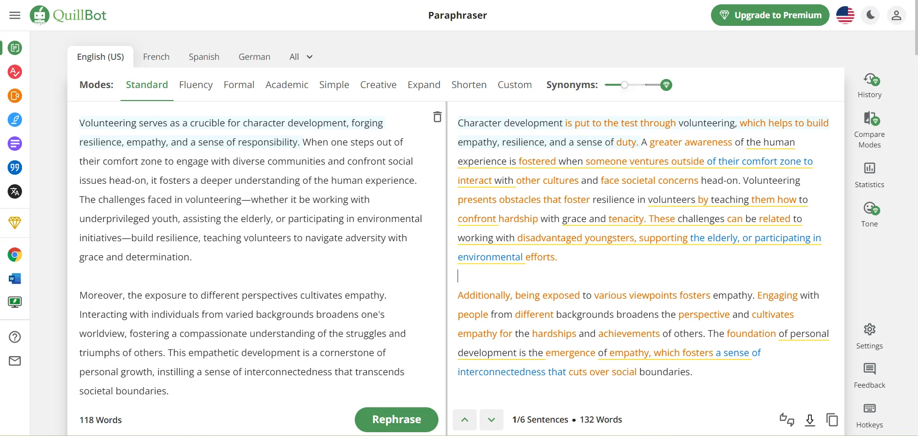The image size is (918, 436).
Task: Open the QuillBot Flow feather icon
Action: [x=15, y=120]
